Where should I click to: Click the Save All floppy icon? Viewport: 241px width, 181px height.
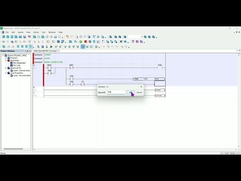(24, 37)
